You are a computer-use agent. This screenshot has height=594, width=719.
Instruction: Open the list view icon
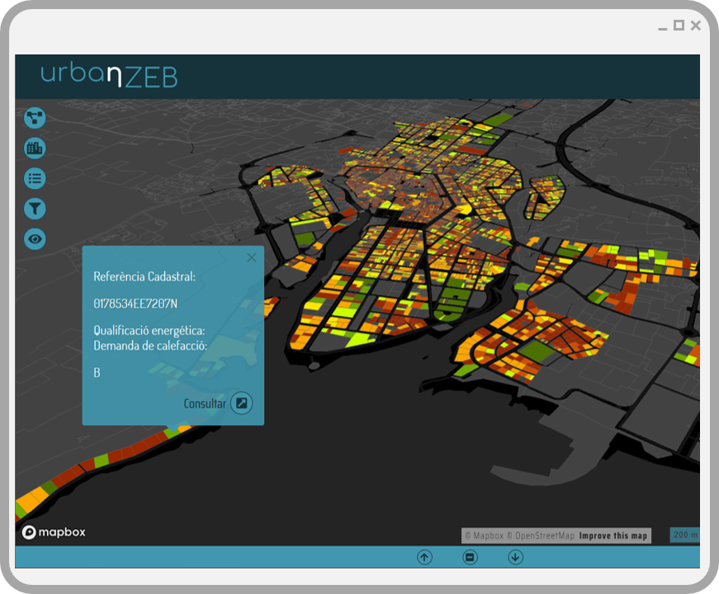[x=35, y=178]
